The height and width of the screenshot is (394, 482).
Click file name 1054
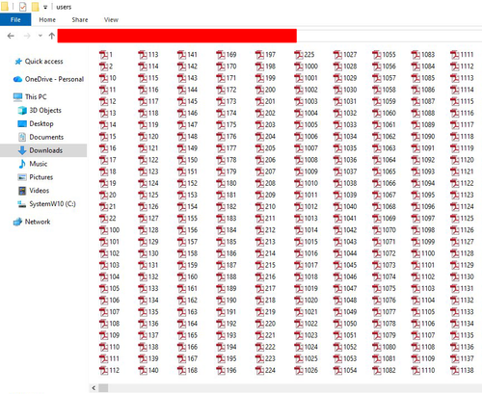350,370
